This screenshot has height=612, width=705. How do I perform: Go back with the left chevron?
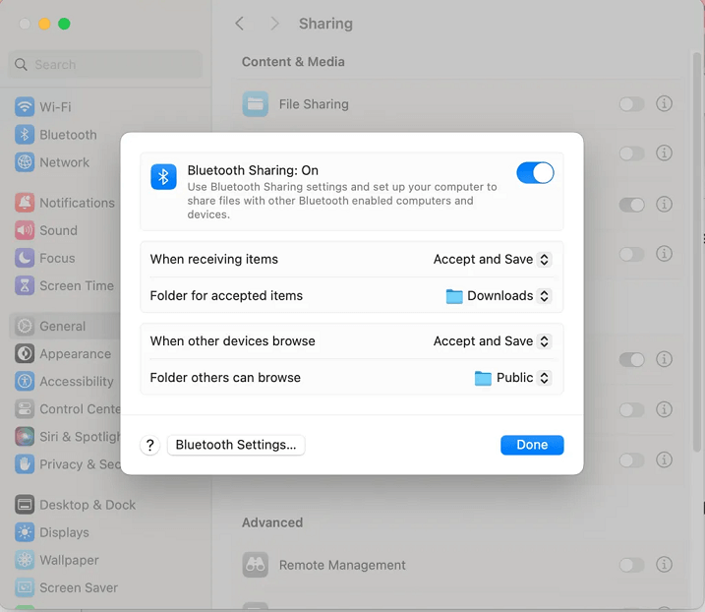240,24
